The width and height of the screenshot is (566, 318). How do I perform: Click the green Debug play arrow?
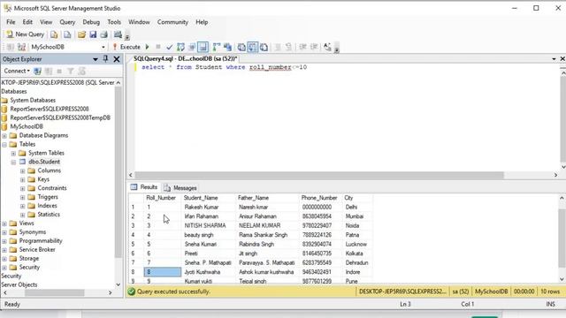pos(148,47)
